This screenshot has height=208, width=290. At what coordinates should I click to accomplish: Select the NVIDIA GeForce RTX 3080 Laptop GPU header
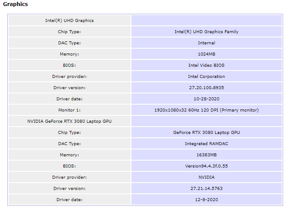coord(69,121)
